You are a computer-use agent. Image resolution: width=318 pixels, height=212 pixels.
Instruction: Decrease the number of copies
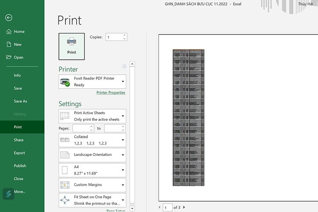[124, 39]
